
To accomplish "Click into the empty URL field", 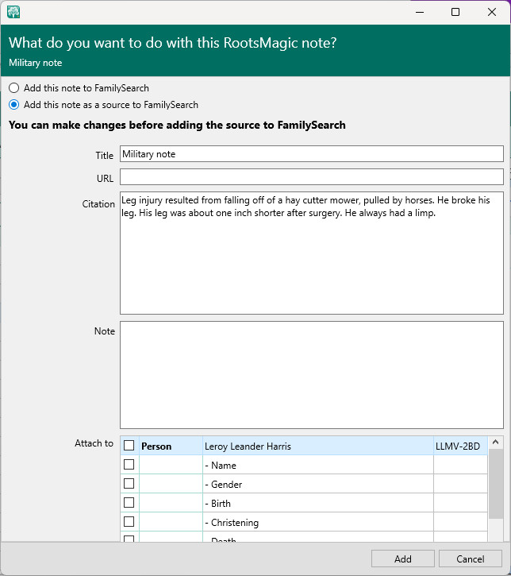I will point(311,176).
